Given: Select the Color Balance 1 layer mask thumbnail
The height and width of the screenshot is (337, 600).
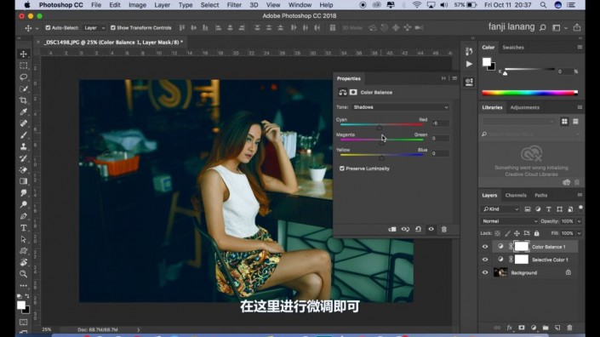Looking at the screenshot, I should [x=521, y=247].
